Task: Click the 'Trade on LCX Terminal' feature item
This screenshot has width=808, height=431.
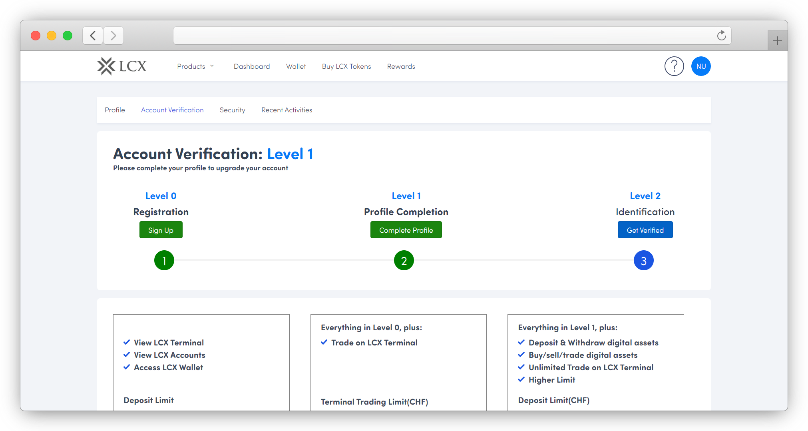Action: coord(369,343)
